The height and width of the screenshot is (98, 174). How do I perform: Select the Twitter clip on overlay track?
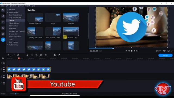click(x=29, y=69)
